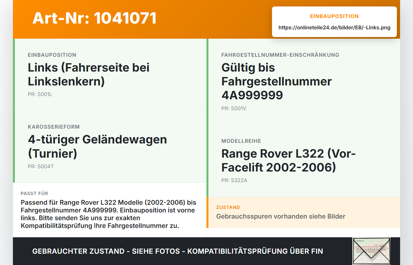The image size is (413, 265).
Task: Select the Range Rover L322 (Vor-Facelift 2002-2006) value
Action: pyautogui.click(x=288, y=161)
